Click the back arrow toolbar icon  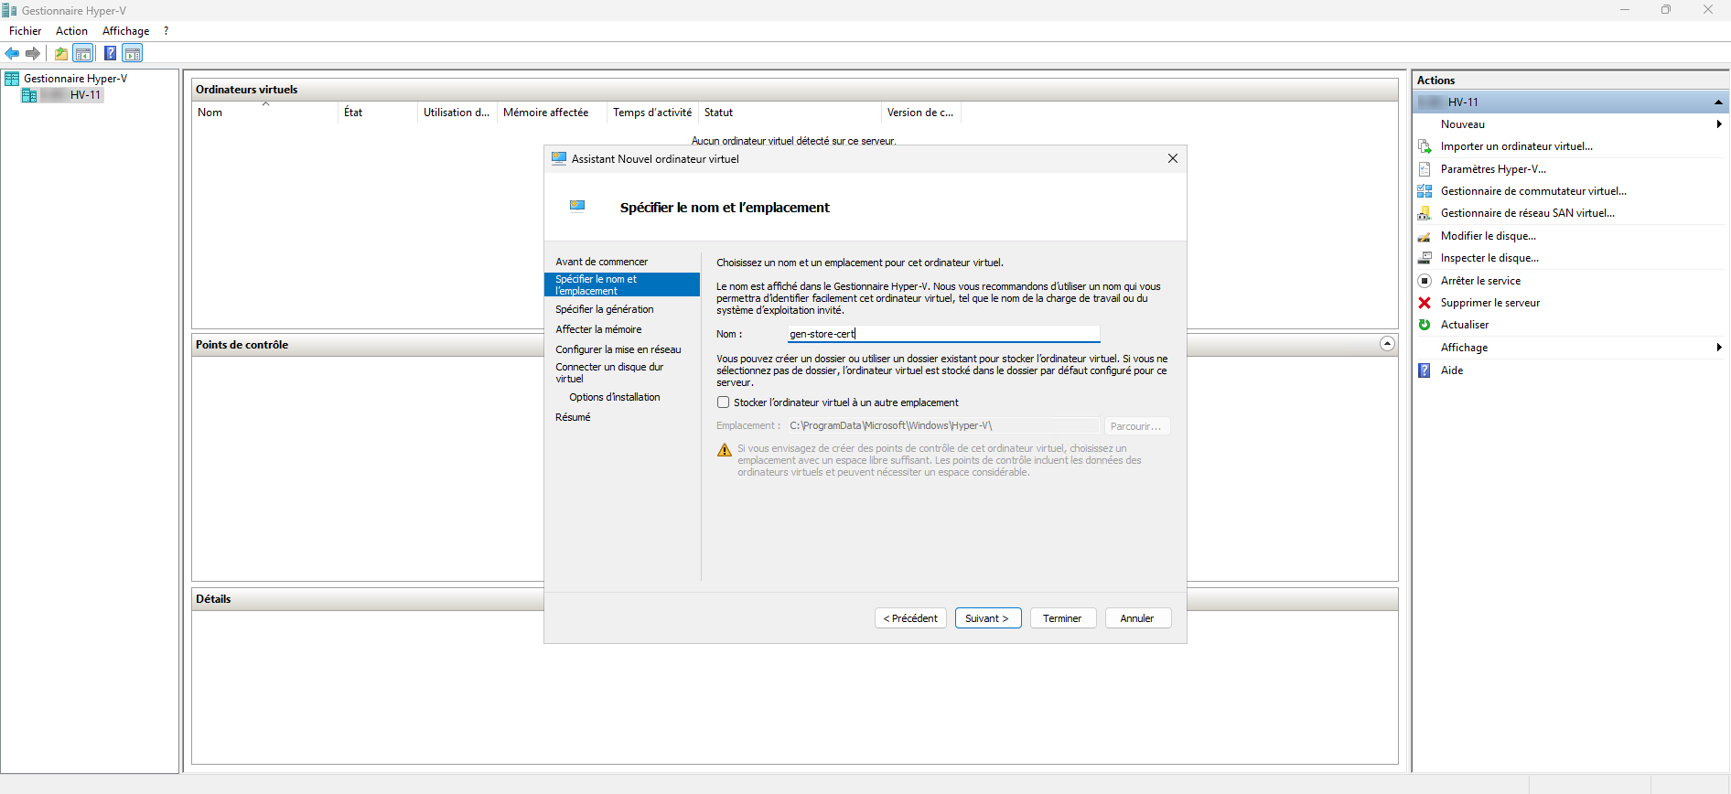[x=12, y=53]
